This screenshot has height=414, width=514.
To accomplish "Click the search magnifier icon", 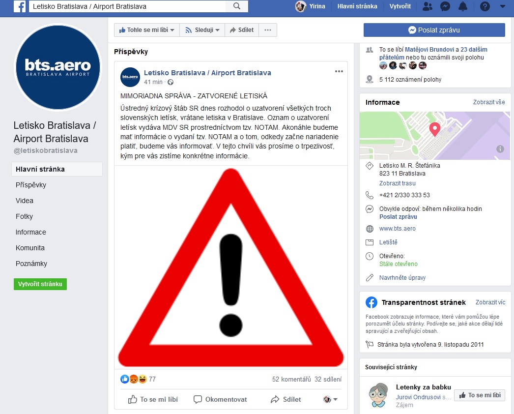I will [237, 6].
